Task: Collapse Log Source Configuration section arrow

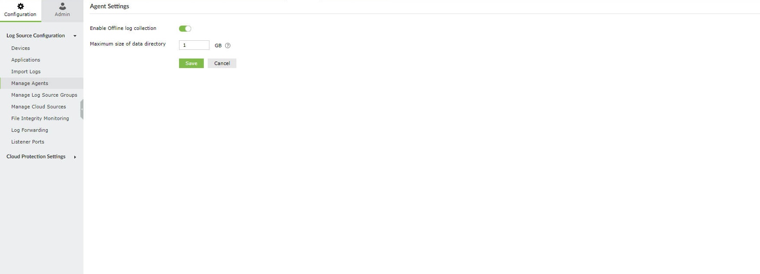Action: [x=75, y=36]
